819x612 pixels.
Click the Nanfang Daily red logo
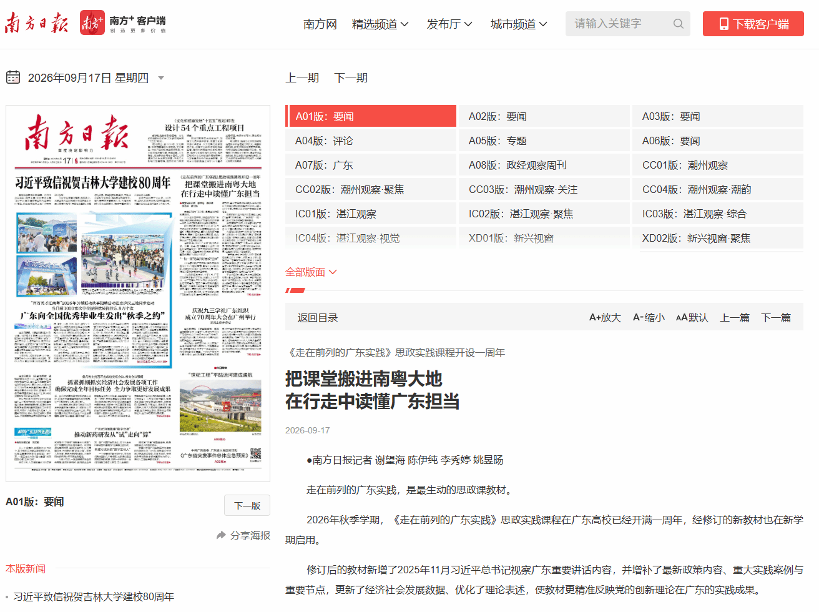click(x=36, y=23)
